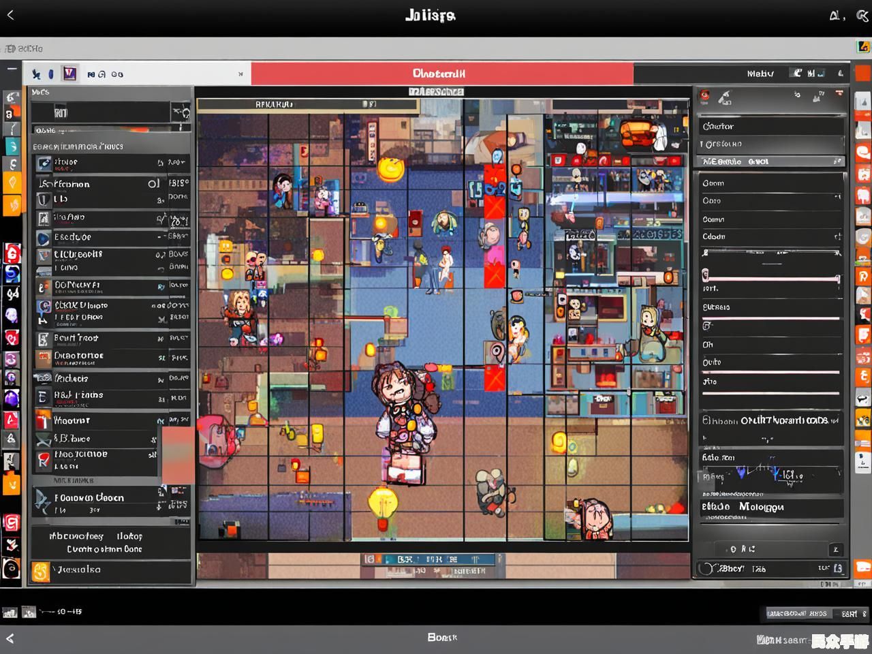Toggle the shield icon on Lb row
Screen dimensions: 872x654
pos(44,200)
